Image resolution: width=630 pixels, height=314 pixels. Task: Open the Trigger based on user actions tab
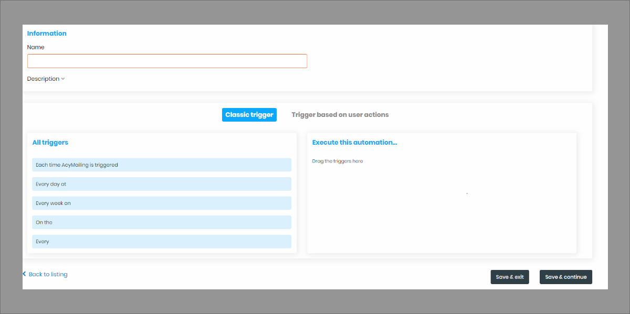(340, 115)
